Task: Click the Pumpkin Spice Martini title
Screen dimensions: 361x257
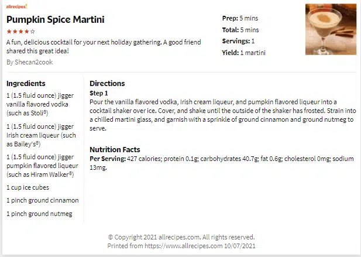Action: pos(56,20)
